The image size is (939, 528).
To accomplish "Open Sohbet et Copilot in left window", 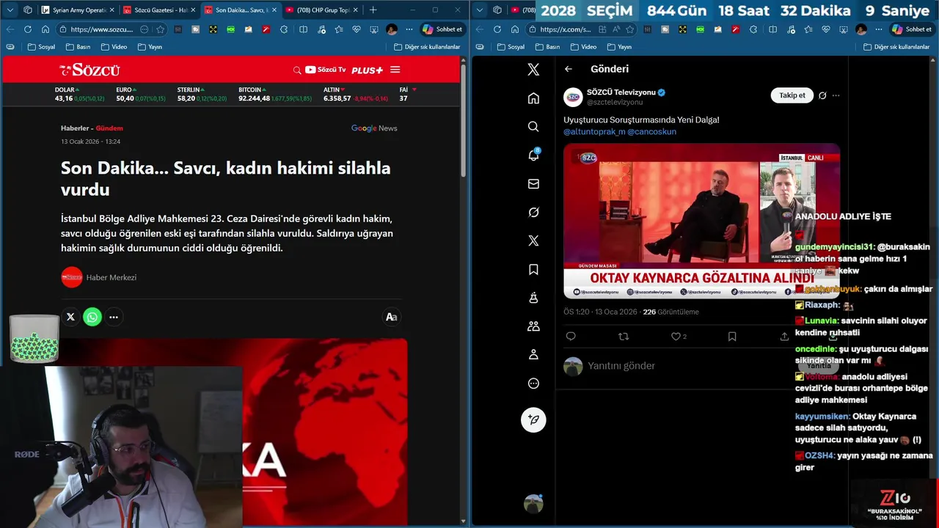I will [x=442, y=29].
